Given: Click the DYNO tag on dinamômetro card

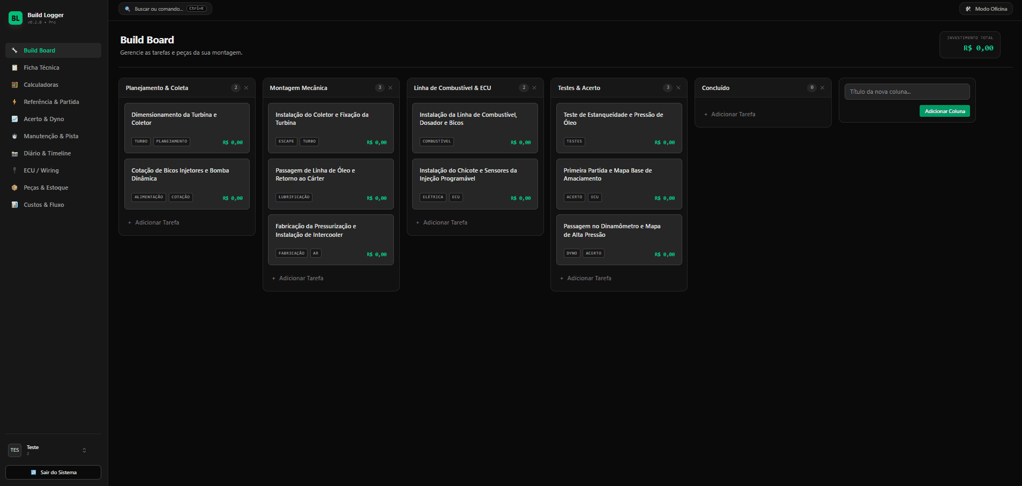Looking at the screenshot, I should [572, 253].
